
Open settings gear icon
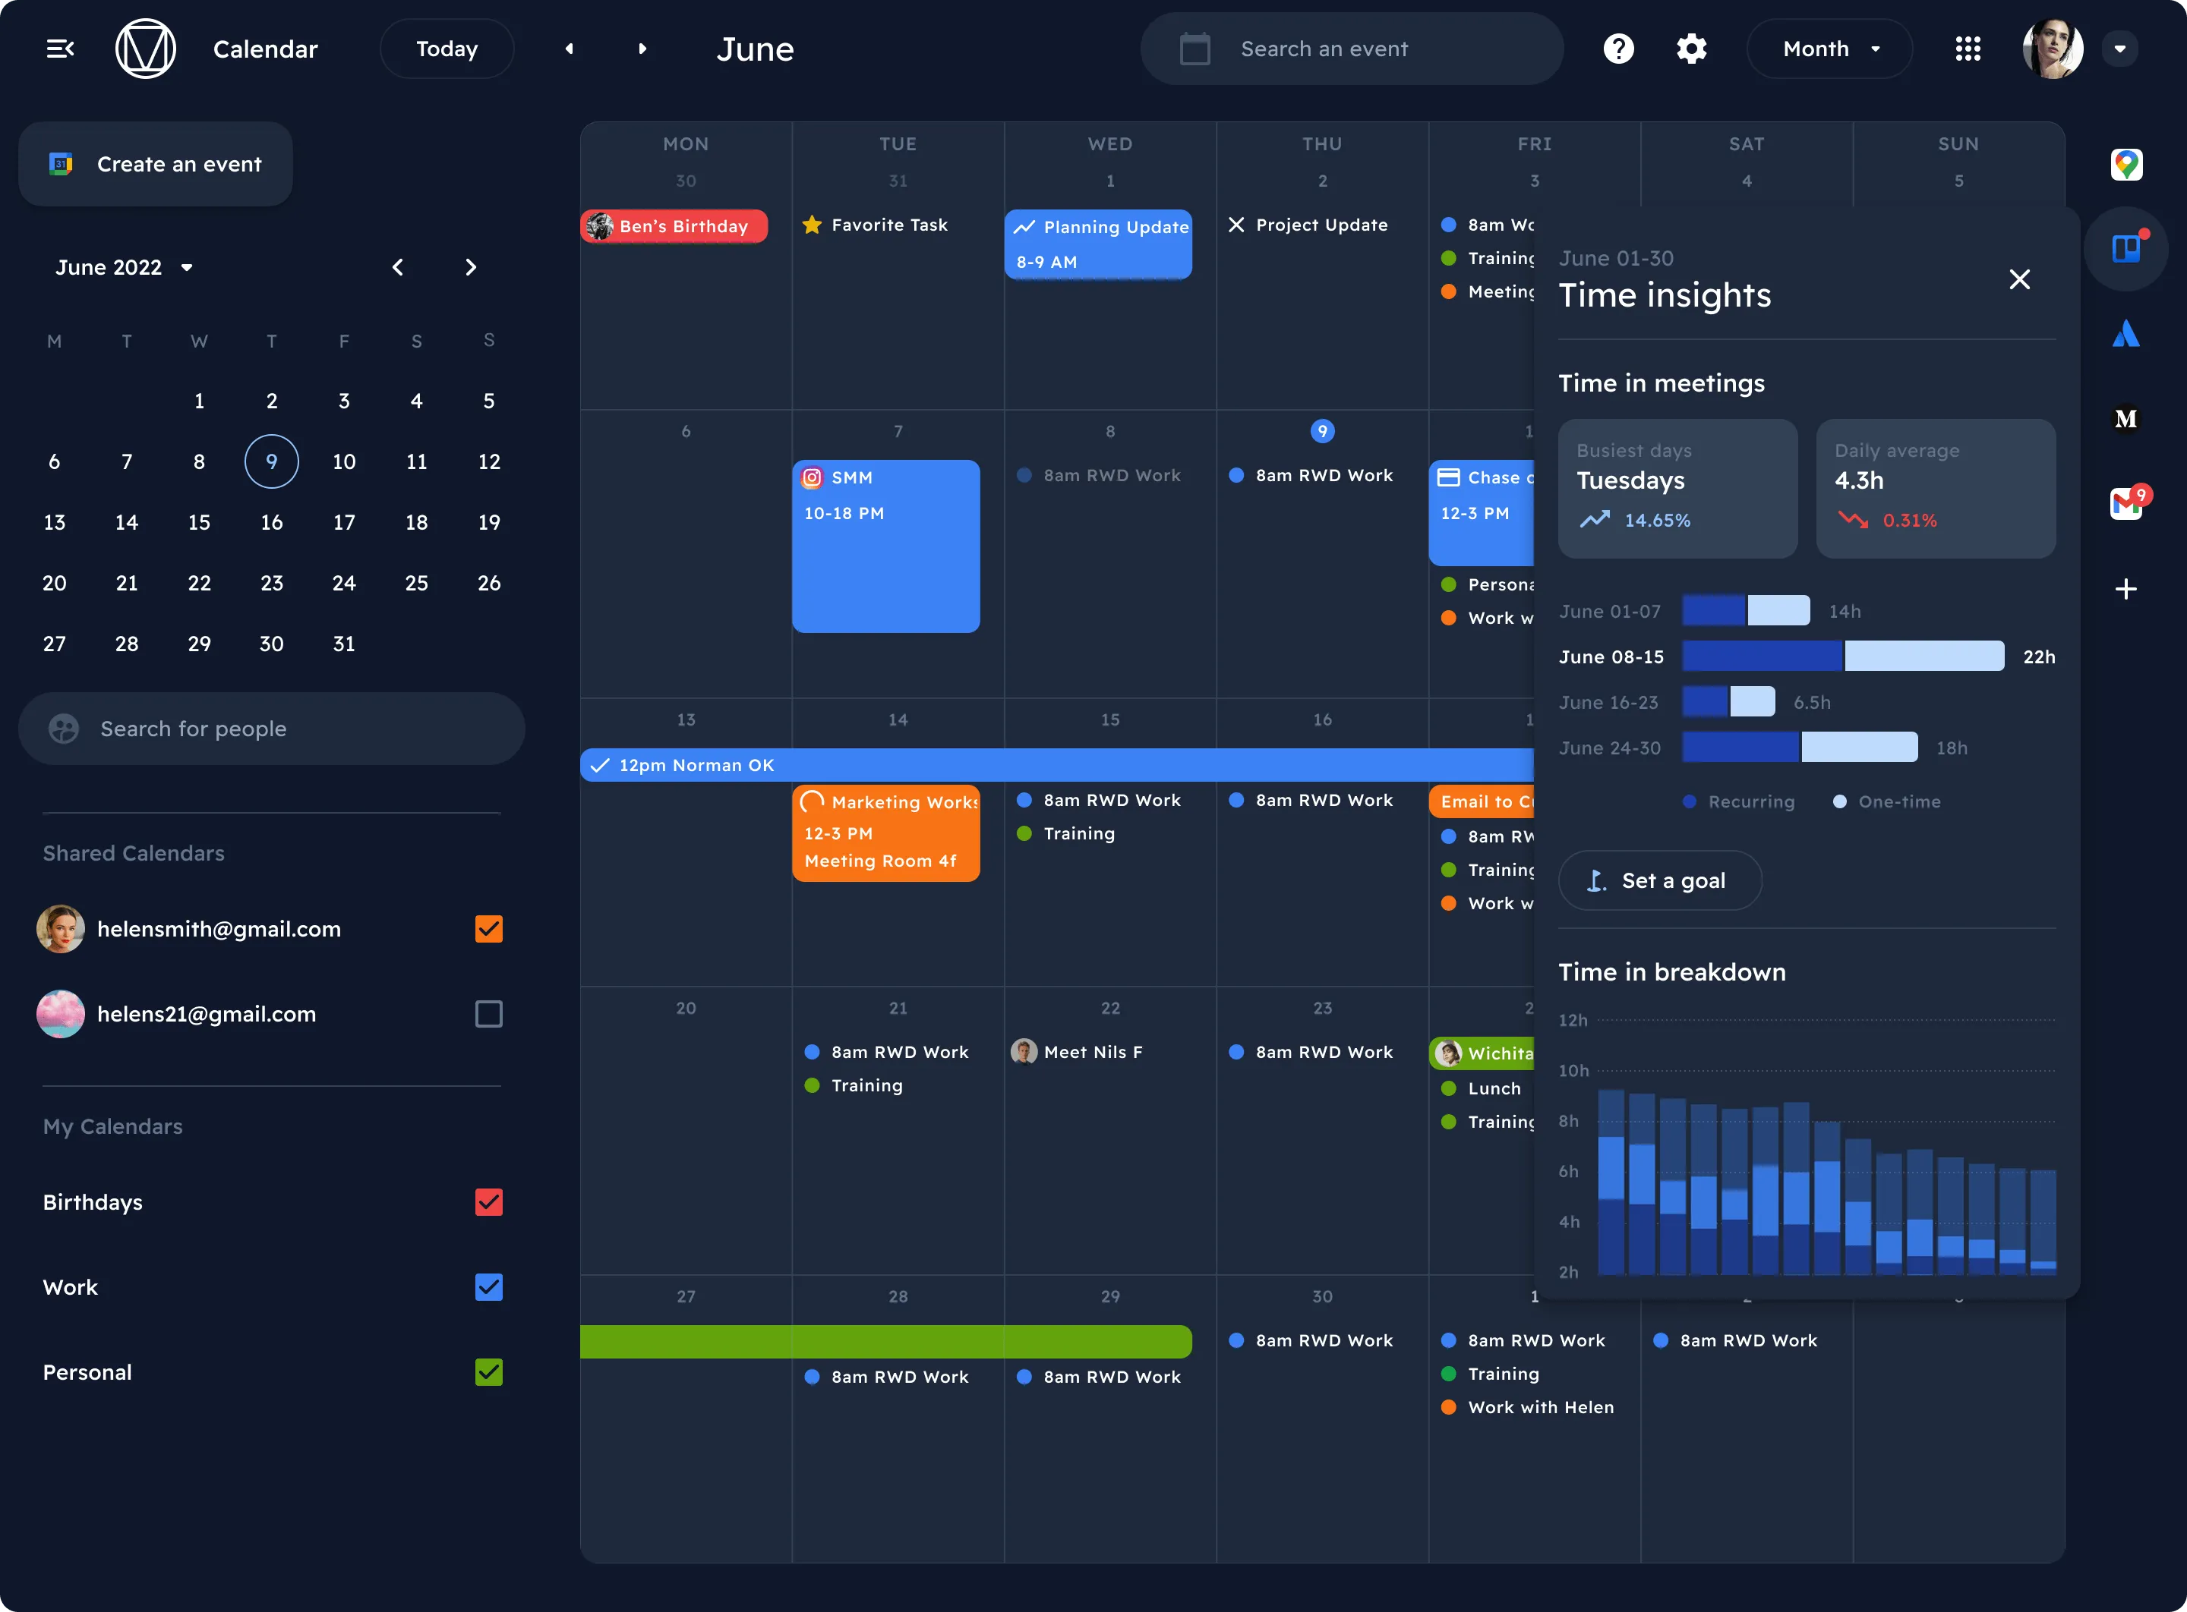pos(1691,49)
